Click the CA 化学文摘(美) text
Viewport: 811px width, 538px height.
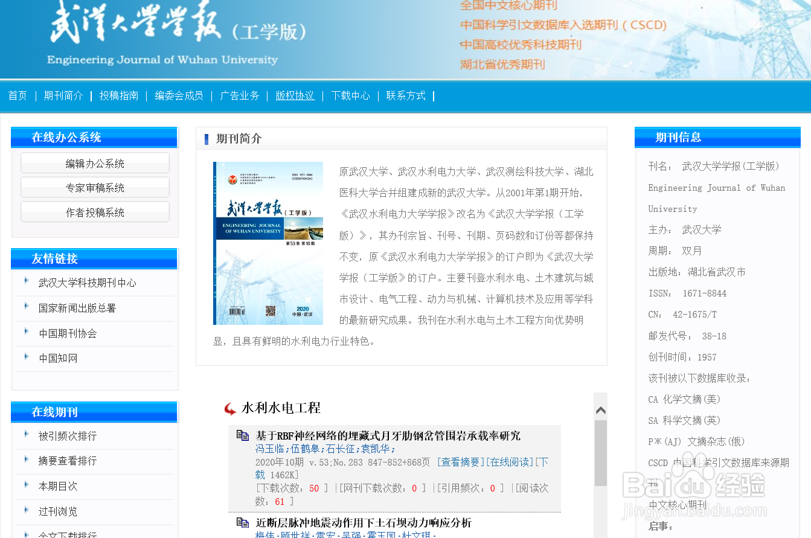click(684, 399)
